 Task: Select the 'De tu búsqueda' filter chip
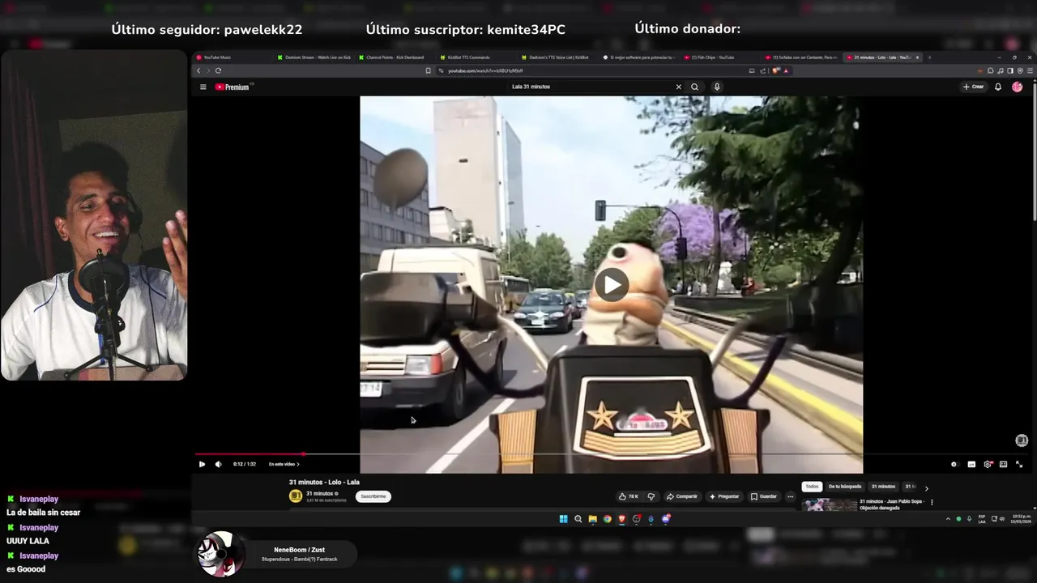tap(845, 487)
